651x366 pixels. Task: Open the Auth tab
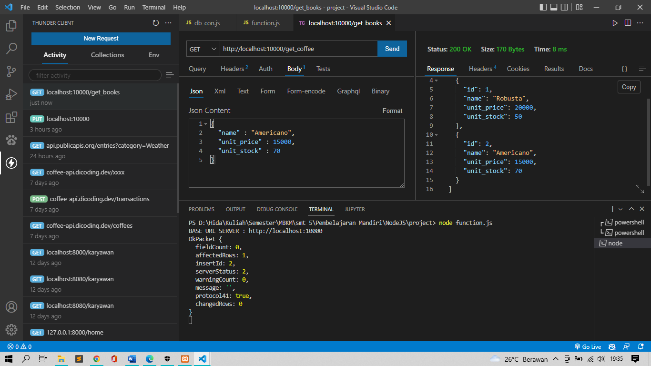coord(265,69)
